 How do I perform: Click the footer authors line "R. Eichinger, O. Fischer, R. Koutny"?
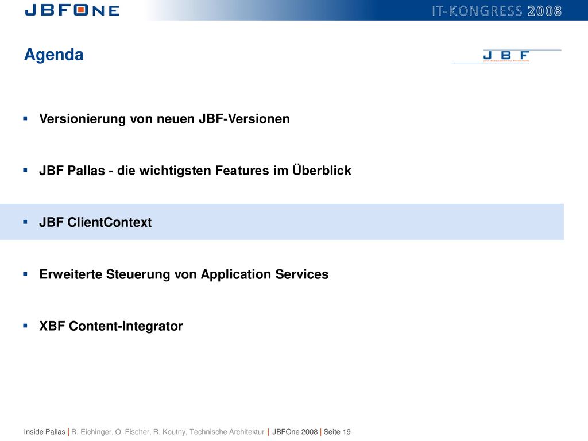(x=129, y=432)
